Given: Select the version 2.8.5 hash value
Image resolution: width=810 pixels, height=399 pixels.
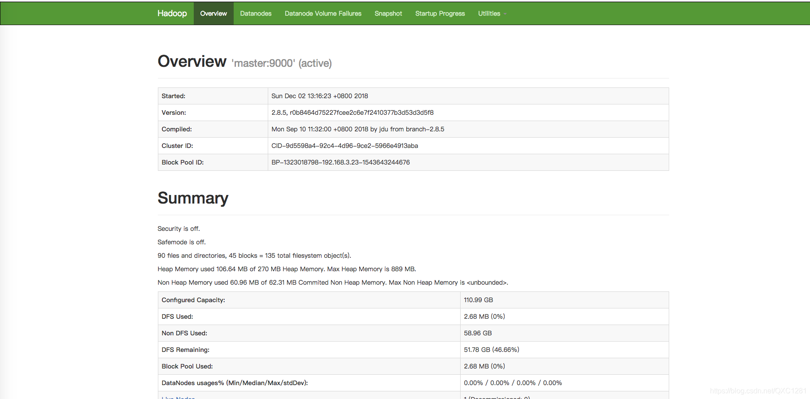Looking at the screenshot, I should coord(353,113).
